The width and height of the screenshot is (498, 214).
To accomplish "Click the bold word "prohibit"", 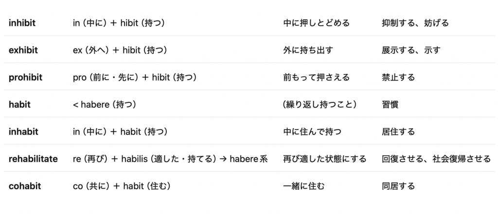I will (x=26, y=77).
